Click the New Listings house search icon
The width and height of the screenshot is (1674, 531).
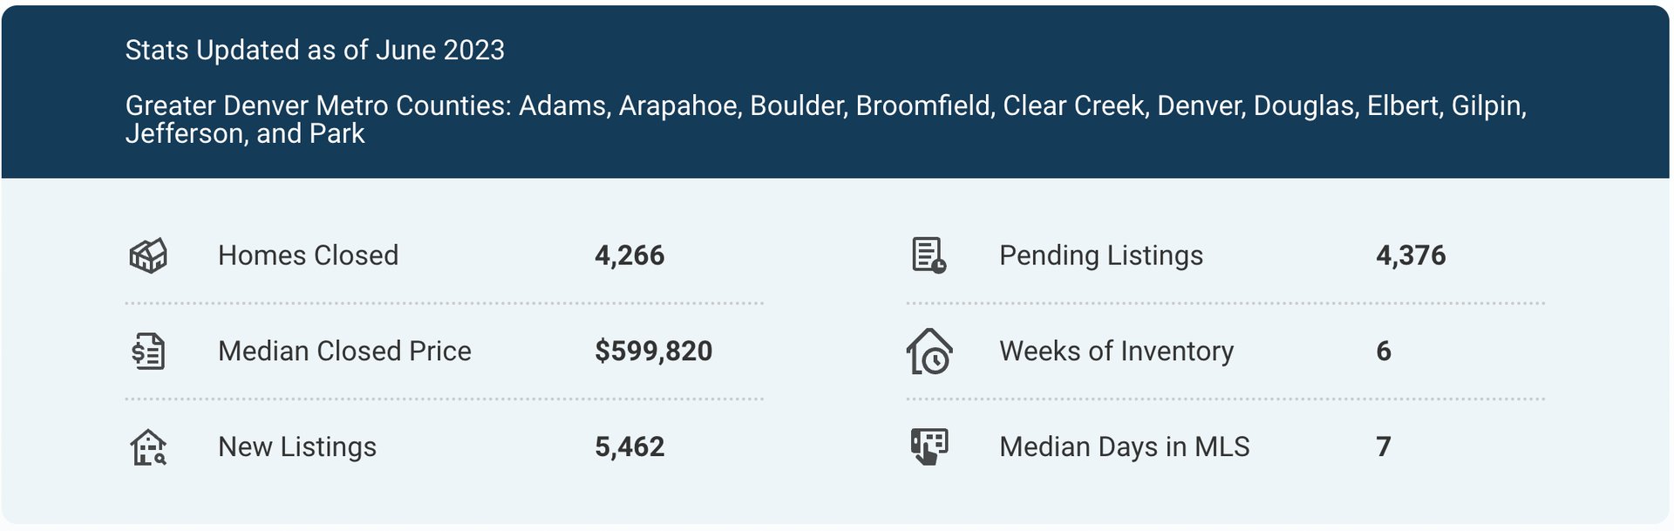pos(148,447)
